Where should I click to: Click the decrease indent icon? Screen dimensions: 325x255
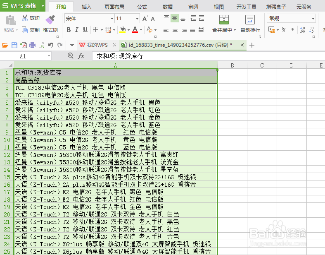click(x=193, y=18)
